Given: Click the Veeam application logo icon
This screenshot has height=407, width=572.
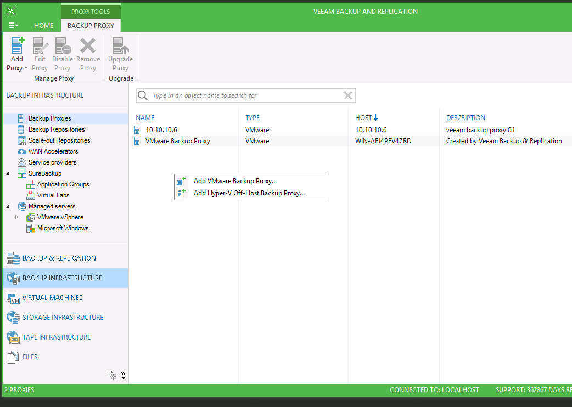Looking at the screenshot, I should click(11, 12).
